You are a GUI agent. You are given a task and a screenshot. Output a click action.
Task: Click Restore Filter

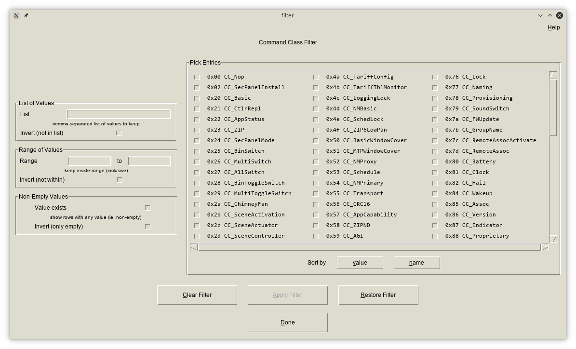pos(378,295)
